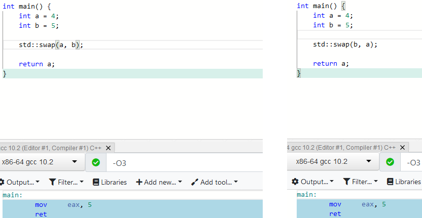Click the 'main:' label in right assembly output
This screenshot has width=422, height=218.
[x=307, y=195]
